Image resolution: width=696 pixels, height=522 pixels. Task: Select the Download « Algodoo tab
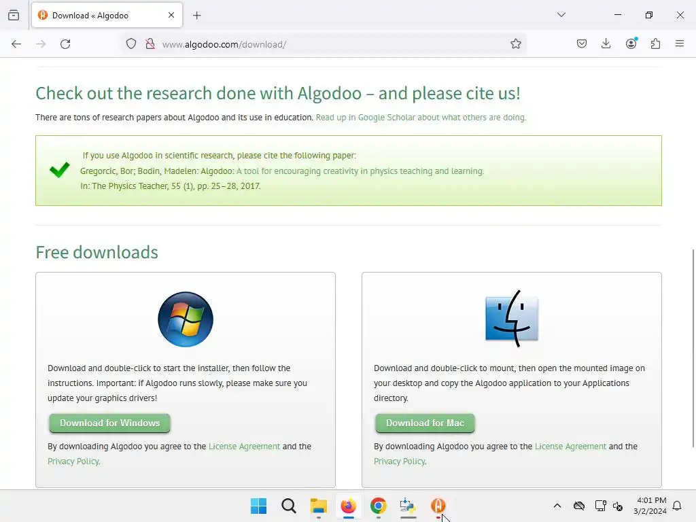(107, 16)
